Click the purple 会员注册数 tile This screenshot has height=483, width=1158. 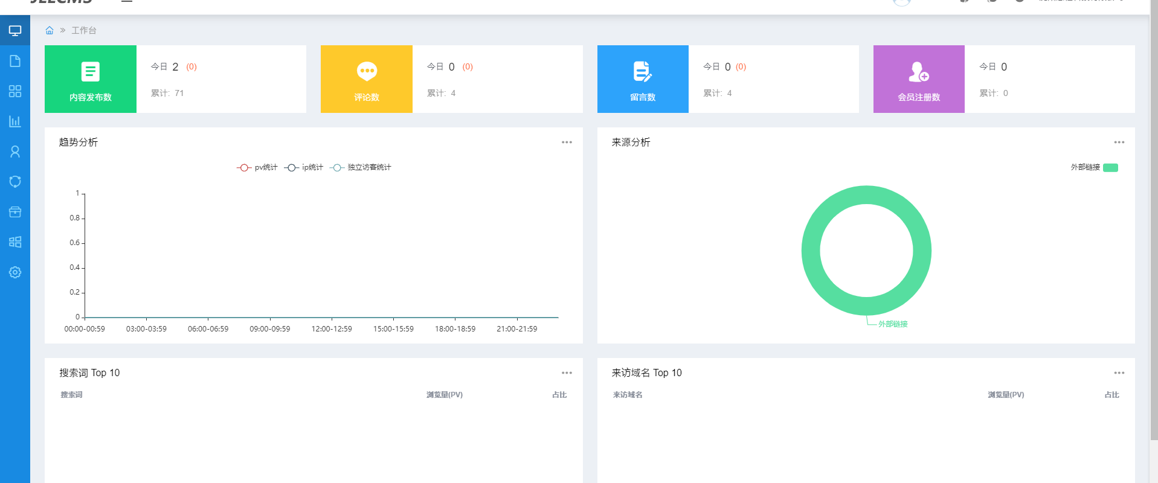tap(919, 79)
